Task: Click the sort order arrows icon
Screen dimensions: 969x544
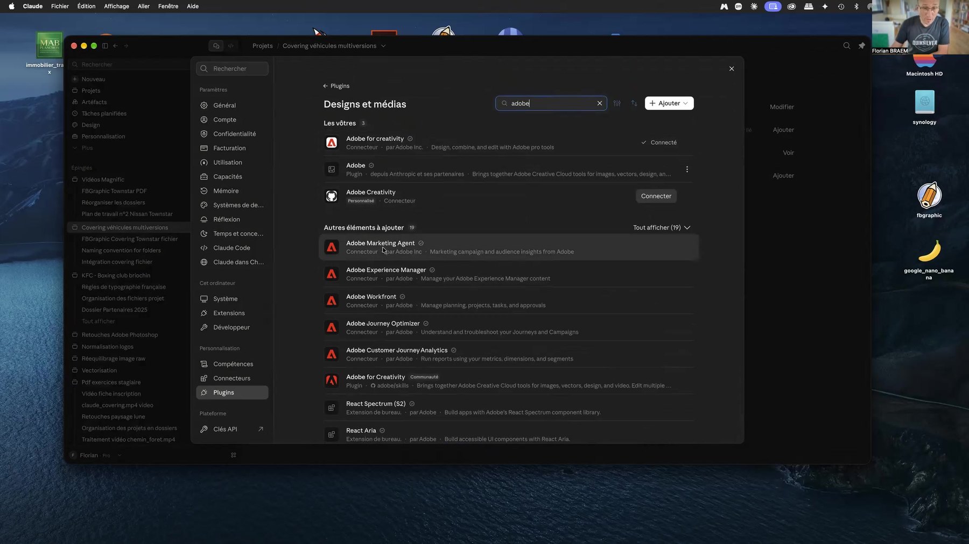Action: pos(634,103)
